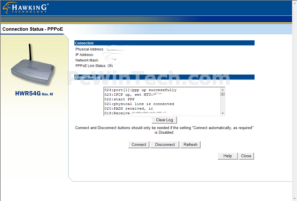Click the Connect button
297x201 pixels.
[x=139, y=145]
